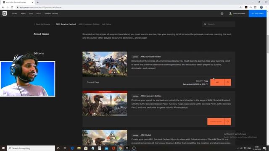Open the notification center icon

click(264, 148)
